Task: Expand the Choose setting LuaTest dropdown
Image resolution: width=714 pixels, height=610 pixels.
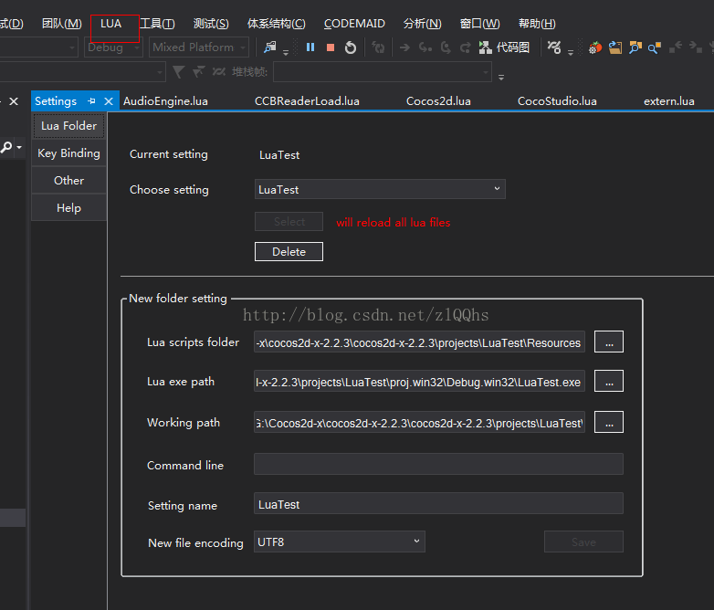Action: click(x=380, y=189)
